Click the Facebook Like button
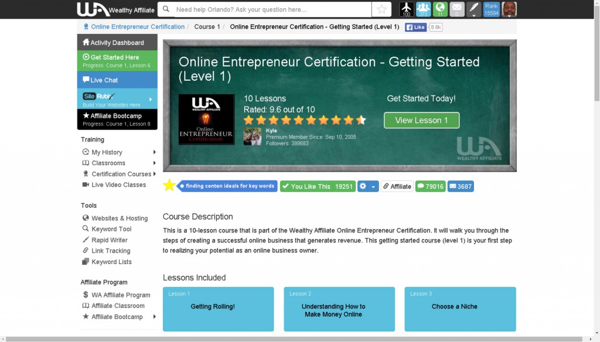Image resolution: width=600 pixels, height=342 pixels. pyautogui.click(x=415, y=27)
